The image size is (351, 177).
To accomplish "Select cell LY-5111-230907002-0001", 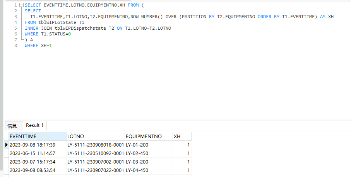I will (x=96, y=162).
